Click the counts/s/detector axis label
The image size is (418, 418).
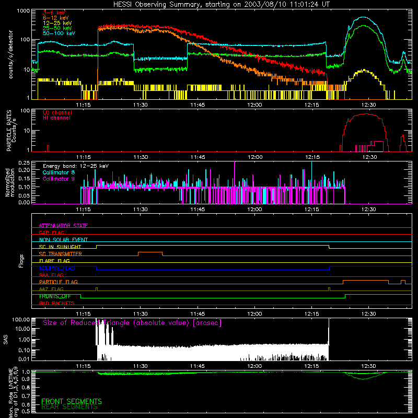(11, 54)
